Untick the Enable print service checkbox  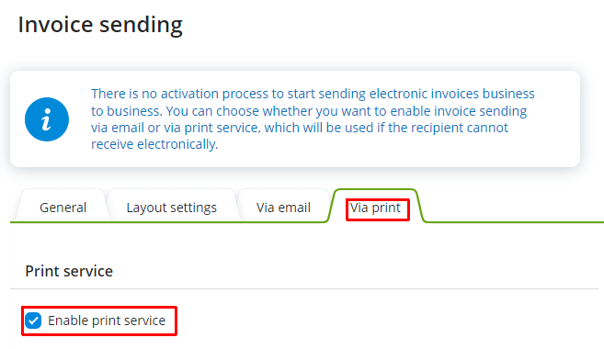point(33,321)
